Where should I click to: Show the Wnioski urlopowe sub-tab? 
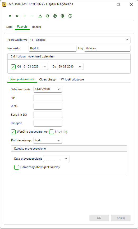(72, 80)
